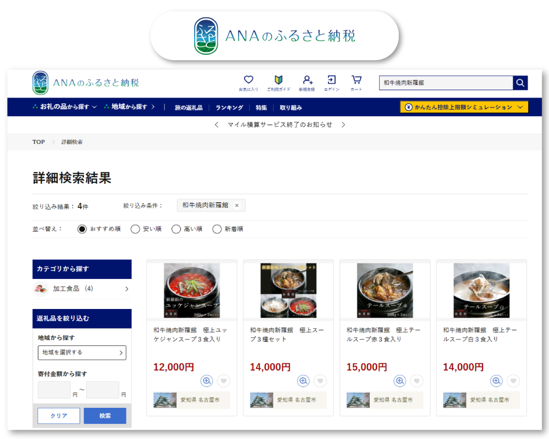Screen dimensions: 549x439
Task: Open テールスープ赤 product thumbnail
Action: 385,291
